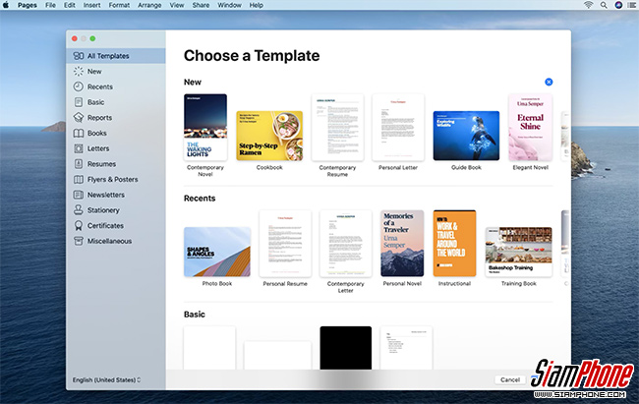Choose the Personal Resume template
This screenshot has width=639, height=404.
click(x=285, y=244)
